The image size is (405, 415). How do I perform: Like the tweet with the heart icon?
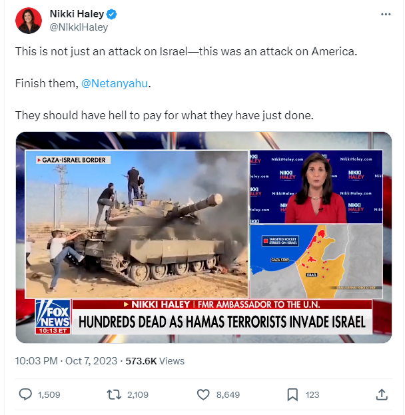203,394
